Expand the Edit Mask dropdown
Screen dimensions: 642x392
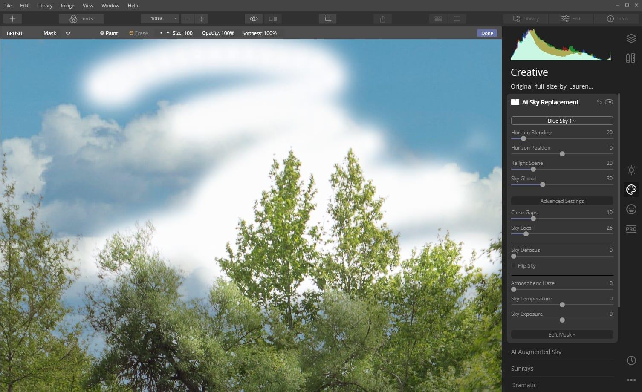(561, 334)
